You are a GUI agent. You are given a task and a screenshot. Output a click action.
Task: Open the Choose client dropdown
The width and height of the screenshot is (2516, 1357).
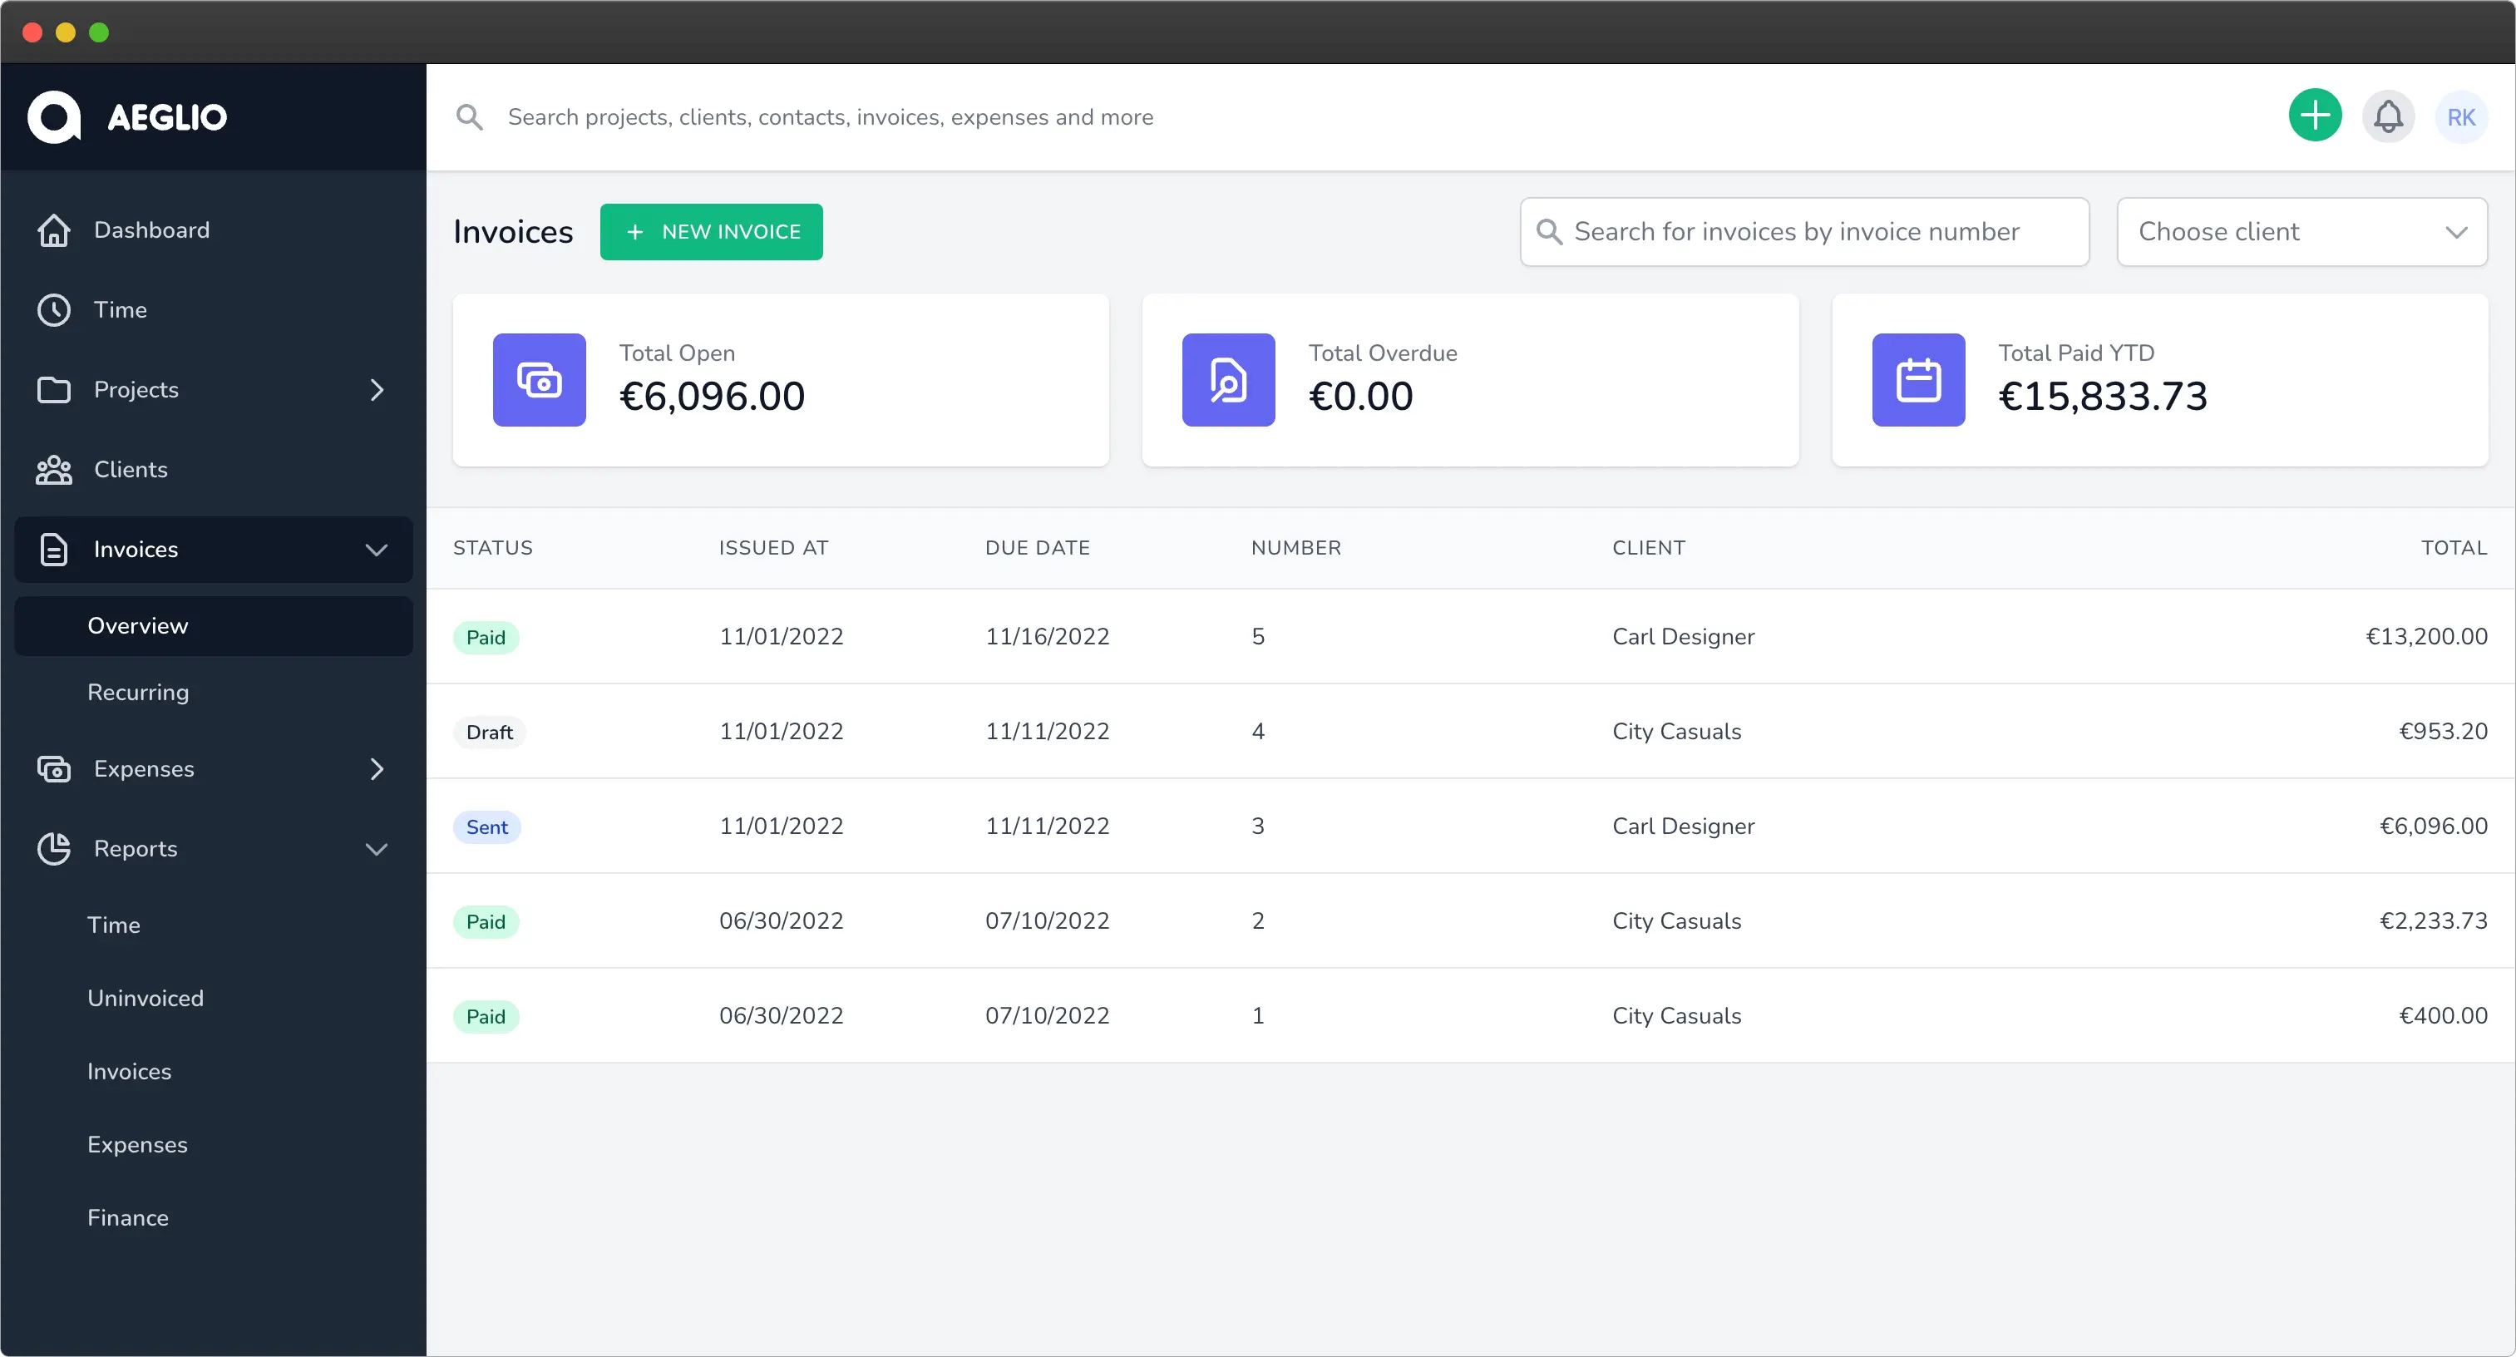pos(2300,231)
